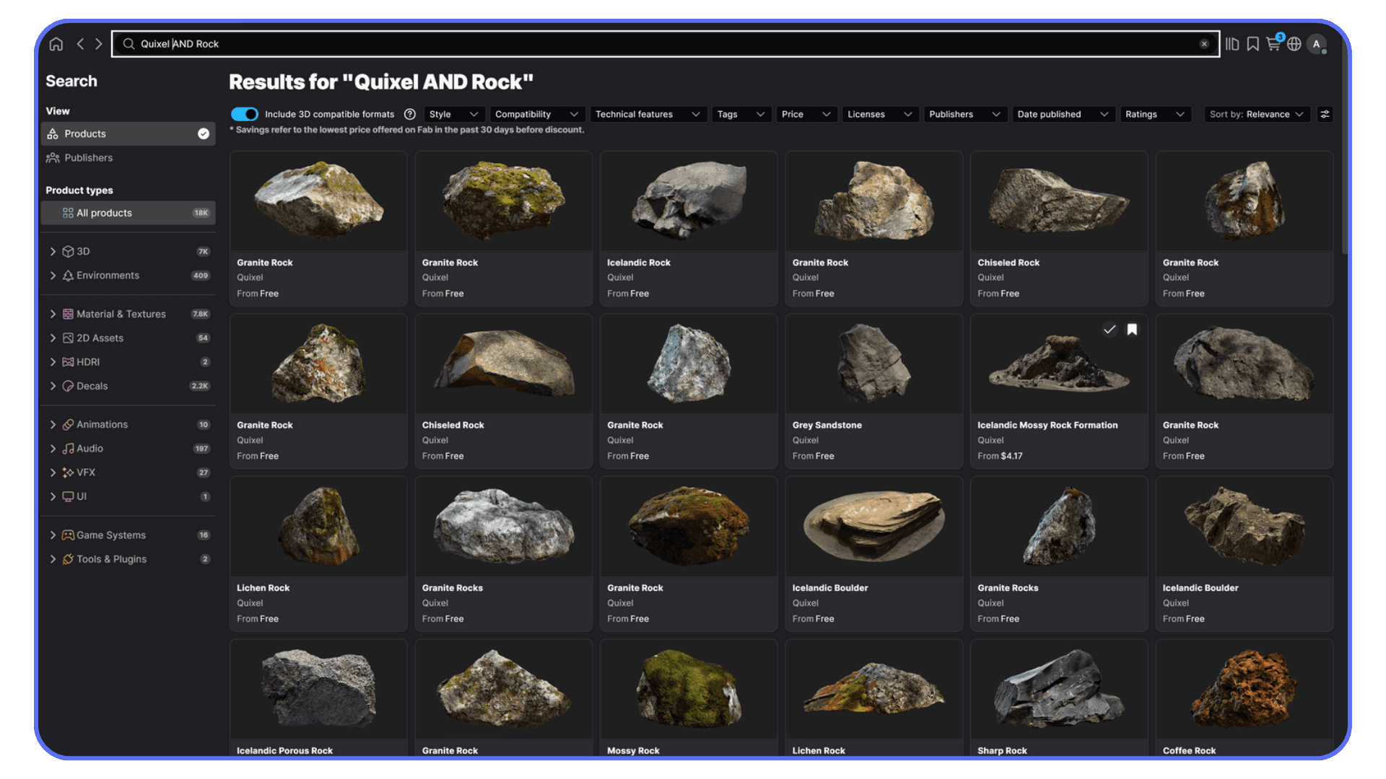Click the magnifier icon in the search bar

click(x=128, y=44)
